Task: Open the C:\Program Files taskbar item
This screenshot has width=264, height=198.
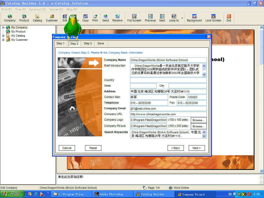Action: (x=72, y=194)
